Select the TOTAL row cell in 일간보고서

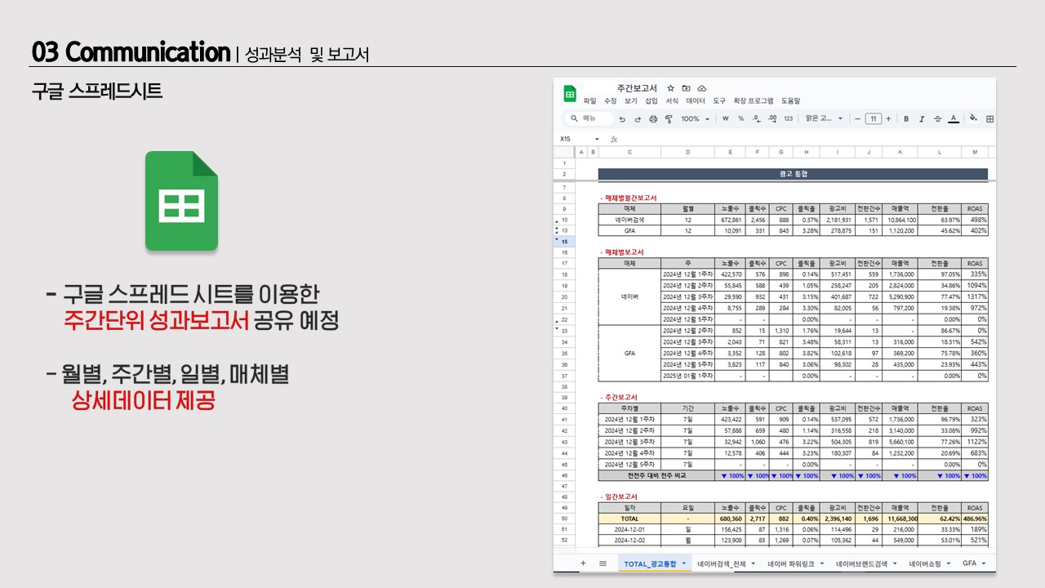click(629, 519)
